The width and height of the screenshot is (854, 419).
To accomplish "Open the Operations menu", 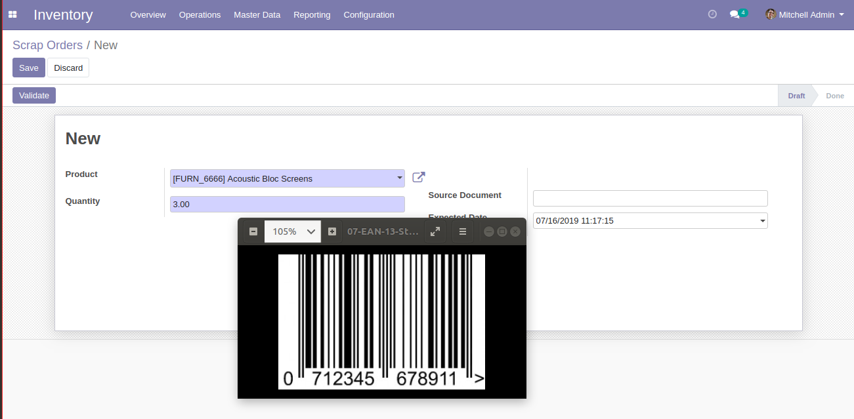I will 200,14.
